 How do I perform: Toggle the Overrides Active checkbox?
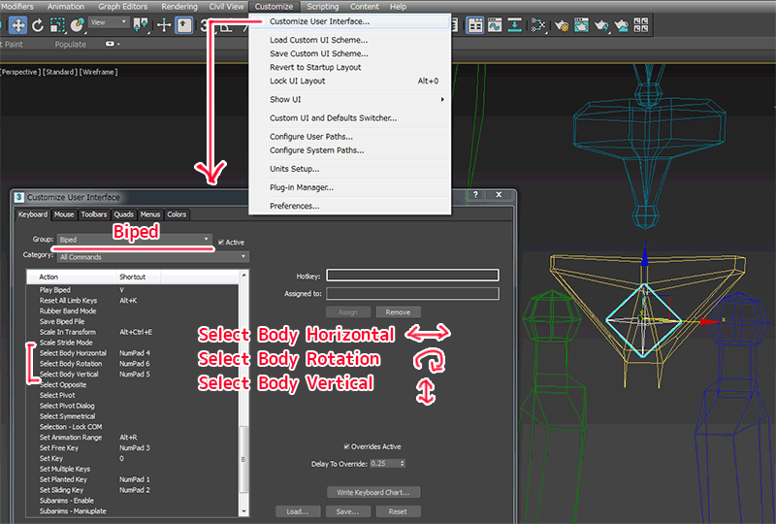(347, 446)
